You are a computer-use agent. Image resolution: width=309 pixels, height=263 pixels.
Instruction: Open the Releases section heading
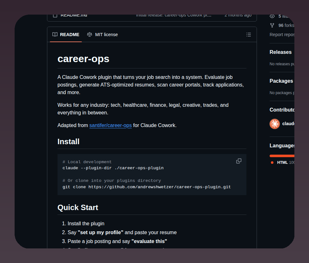tap(280, 52)
